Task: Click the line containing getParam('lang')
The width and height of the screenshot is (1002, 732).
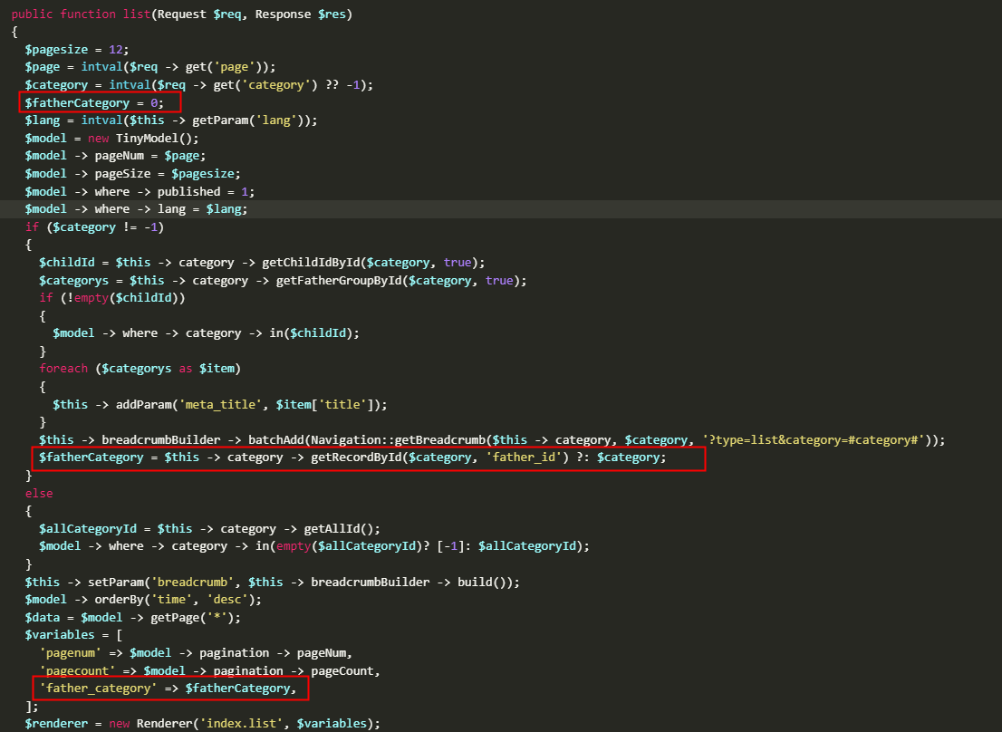Action: coord(171,120)
